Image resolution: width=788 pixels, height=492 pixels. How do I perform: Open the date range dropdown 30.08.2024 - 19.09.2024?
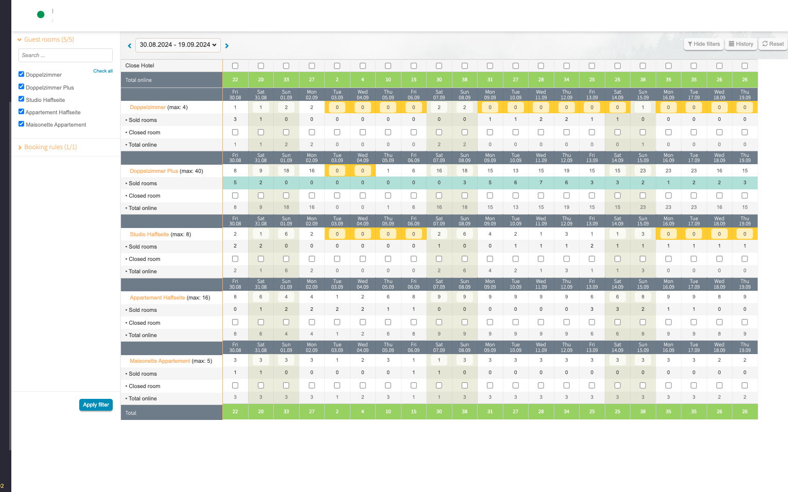178,45
